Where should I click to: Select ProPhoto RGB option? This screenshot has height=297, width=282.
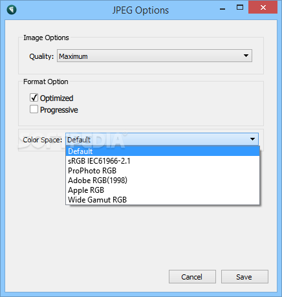(x=162, y=171)
